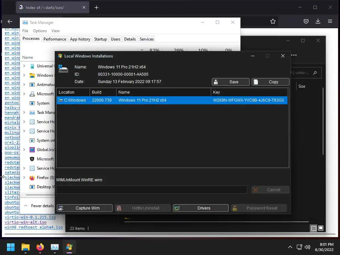This screenshot has width=340, height=255.
Task: Click the File Explorer search magnifier icon
Action: 315,73
